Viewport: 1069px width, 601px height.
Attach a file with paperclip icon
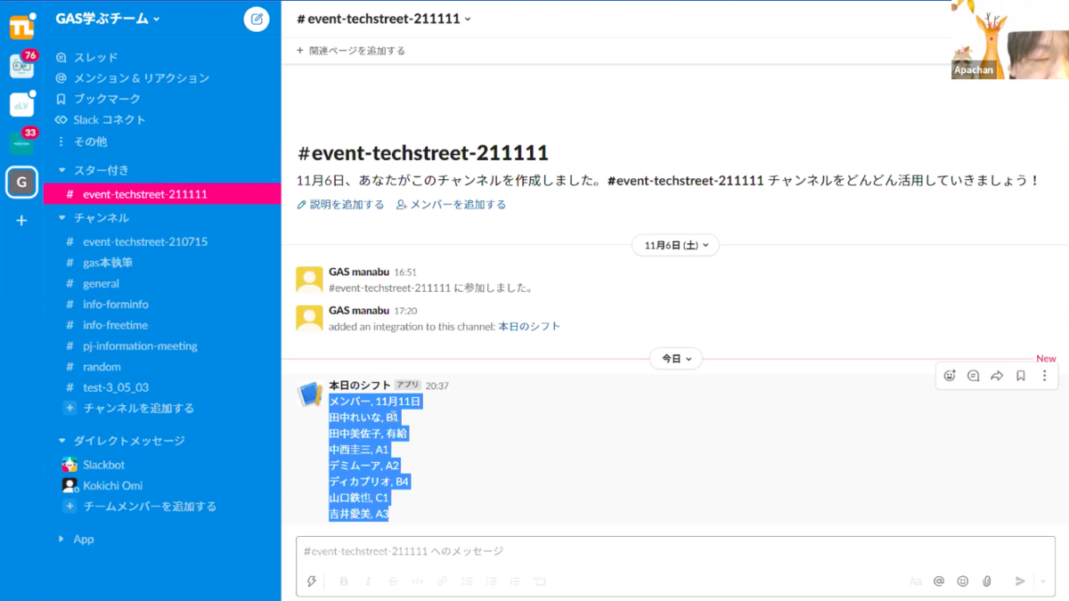tap(987, 581)
